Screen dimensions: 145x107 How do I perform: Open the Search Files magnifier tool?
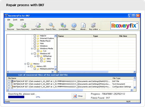(51, 25)
